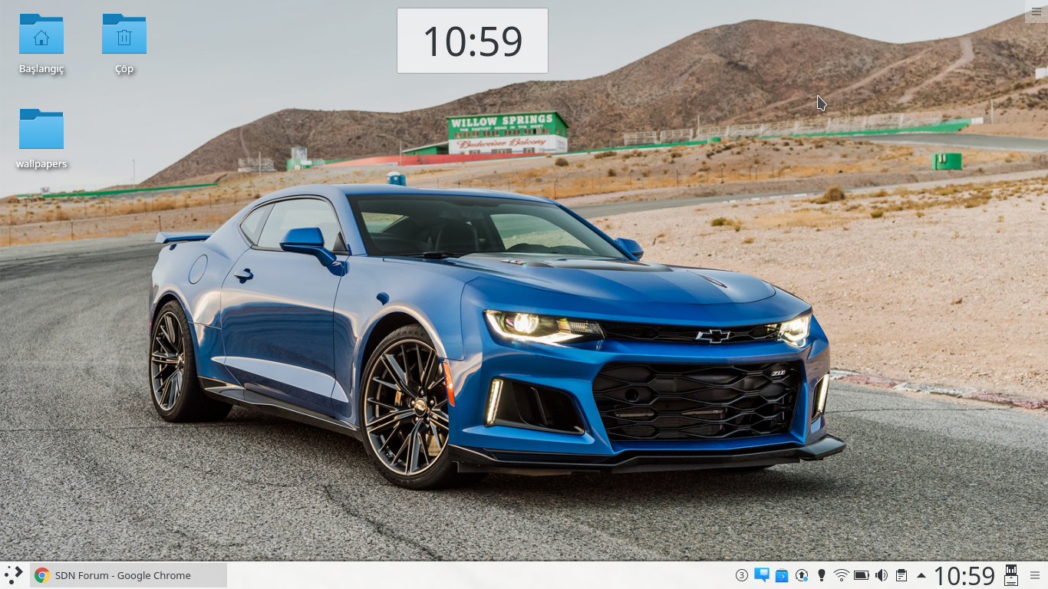The height and width of the screenshot is (589, 1048).
Task: Click the software updates tray icon
Action: click(802, 575)
